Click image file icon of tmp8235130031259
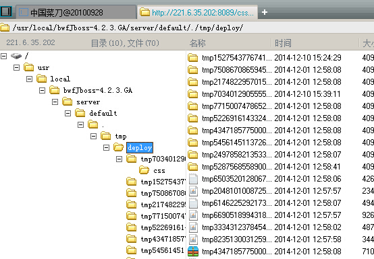 coord(193,239)
